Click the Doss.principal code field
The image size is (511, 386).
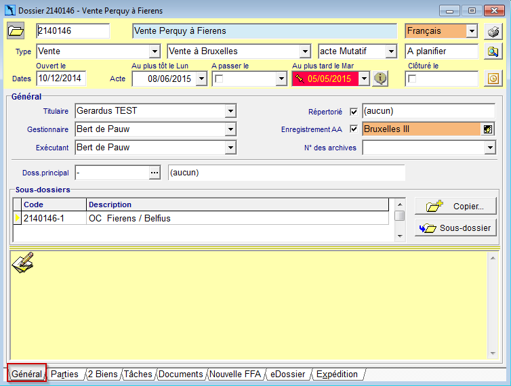coord(112,173)
